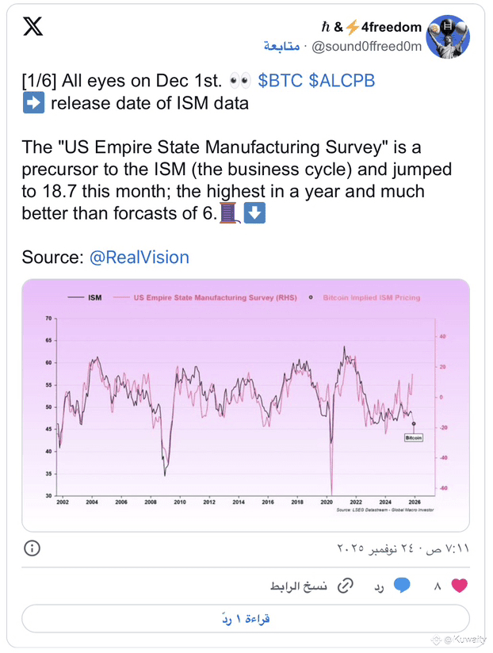Click the chain link copy icon
The image size is (493, 653).
pos(346,586)
